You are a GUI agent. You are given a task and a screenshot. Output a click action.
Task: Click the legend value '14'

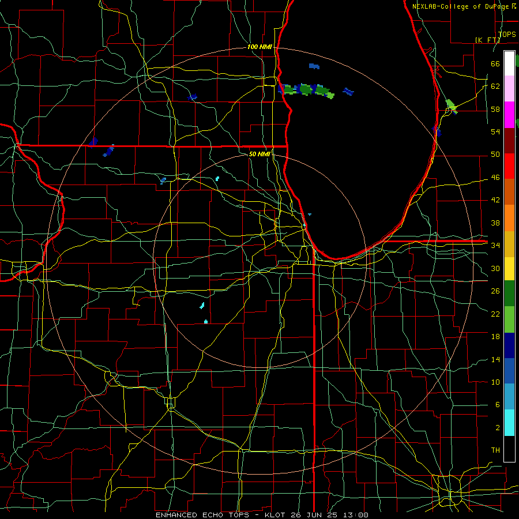tap(495, 359)
